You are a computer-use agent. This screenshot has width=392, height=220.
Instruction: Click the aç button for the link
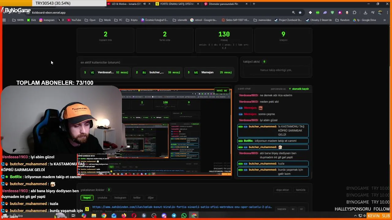[293, 209]
